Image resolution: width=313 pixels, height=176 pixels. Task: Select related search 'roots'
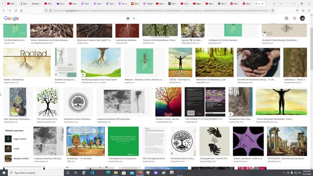point(16,149)
